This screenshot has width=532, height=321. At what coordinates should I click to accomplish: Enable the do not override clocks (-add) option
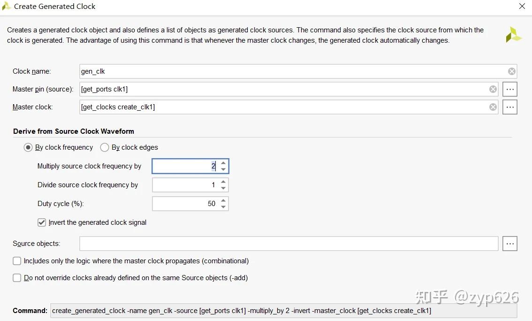[x=17, y=278]
